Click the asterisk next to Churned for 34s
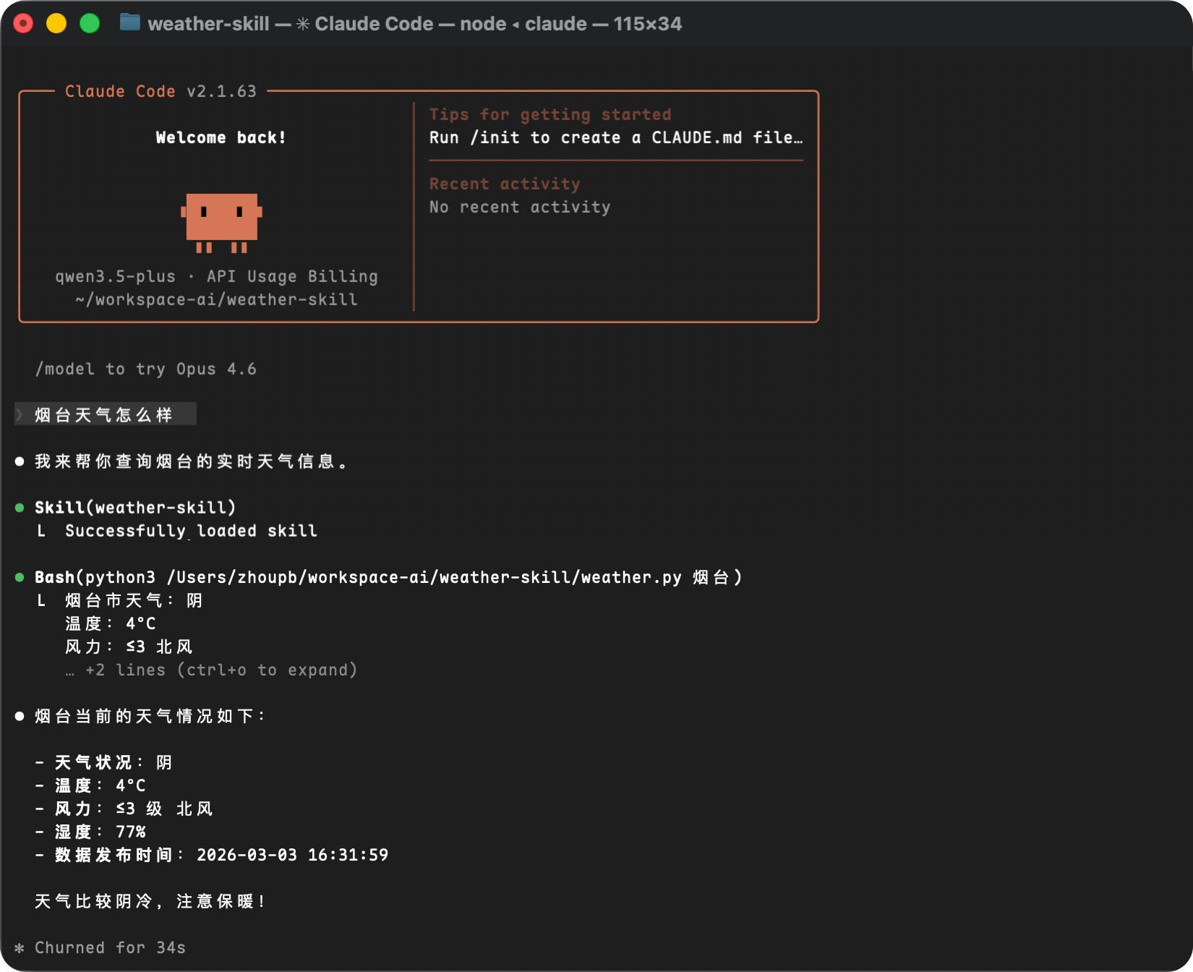The width and height of the screenshot is (1193, 972). [20, 947]
